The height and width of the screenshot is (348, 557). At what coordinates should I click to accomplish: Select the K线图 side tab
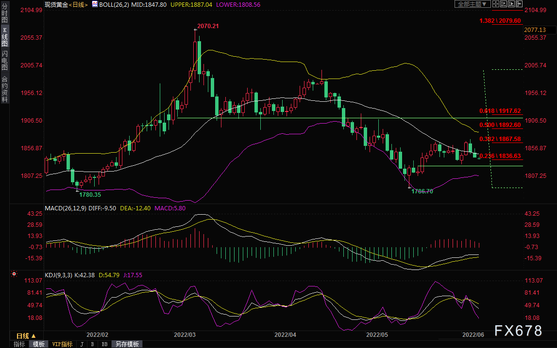click(x=4, y=37)
